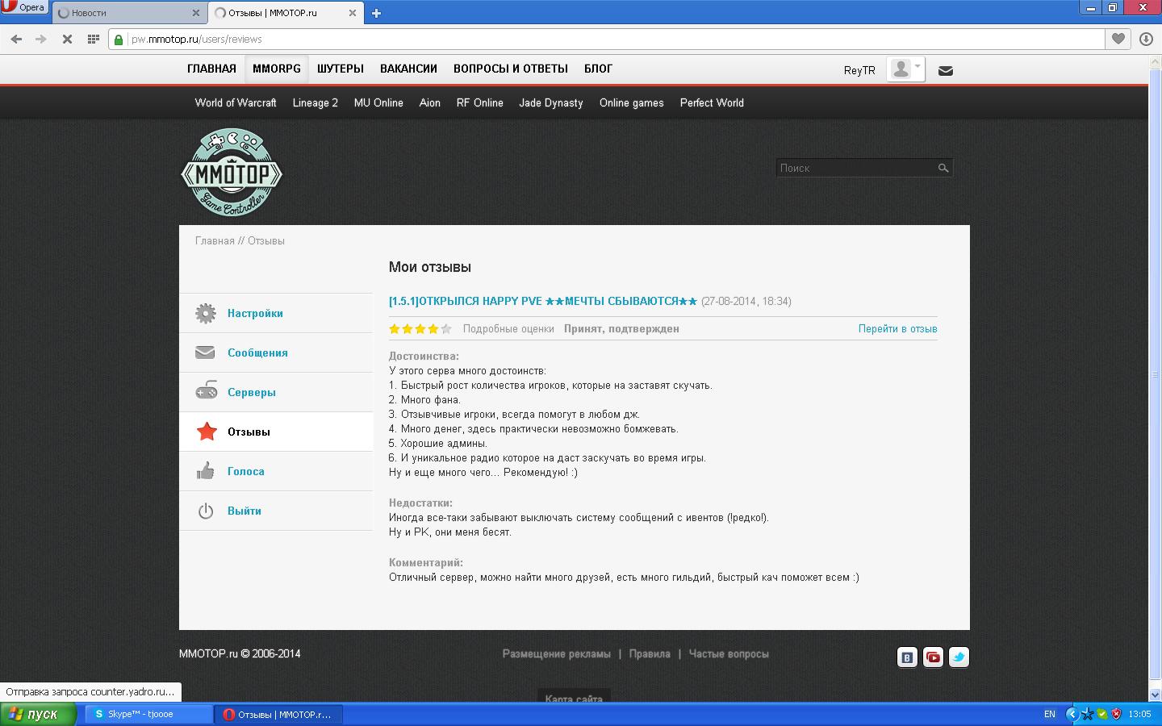
Task: Click the green padlock security icon
Action: point(119,39)
